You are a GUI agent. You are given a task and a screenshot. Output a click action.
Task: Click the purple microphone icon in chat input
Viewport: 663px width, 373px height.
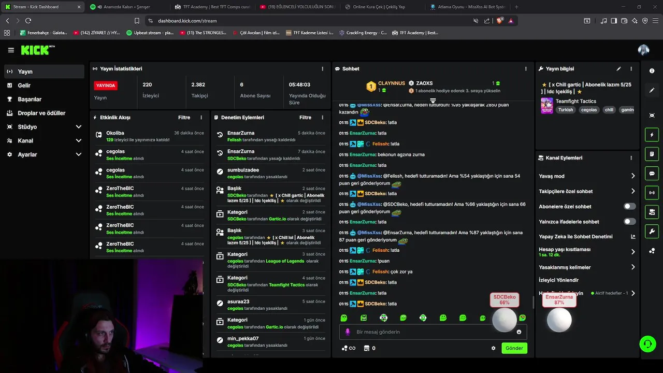(x=348, y=332)
